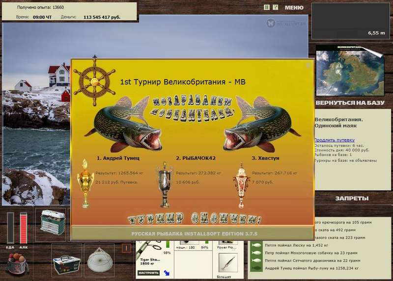Click the Результат: 1265,564 кг text
The image size is (393, 281).
(x=119, y=173)
